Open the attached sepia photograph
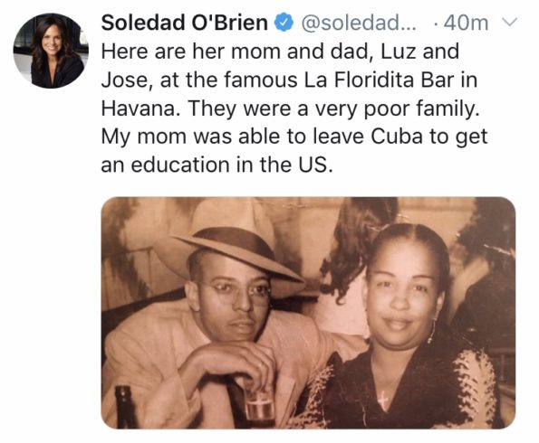This screenshot has height=443, width=539. [308, 313]
